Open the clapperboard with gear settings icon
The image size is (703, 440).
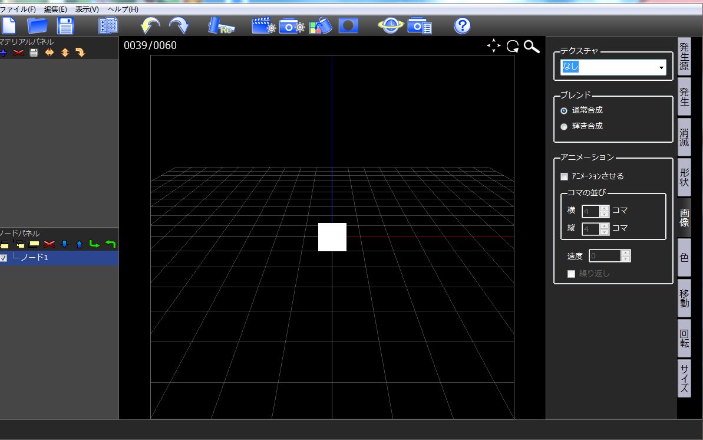click(x=263, y=25)
